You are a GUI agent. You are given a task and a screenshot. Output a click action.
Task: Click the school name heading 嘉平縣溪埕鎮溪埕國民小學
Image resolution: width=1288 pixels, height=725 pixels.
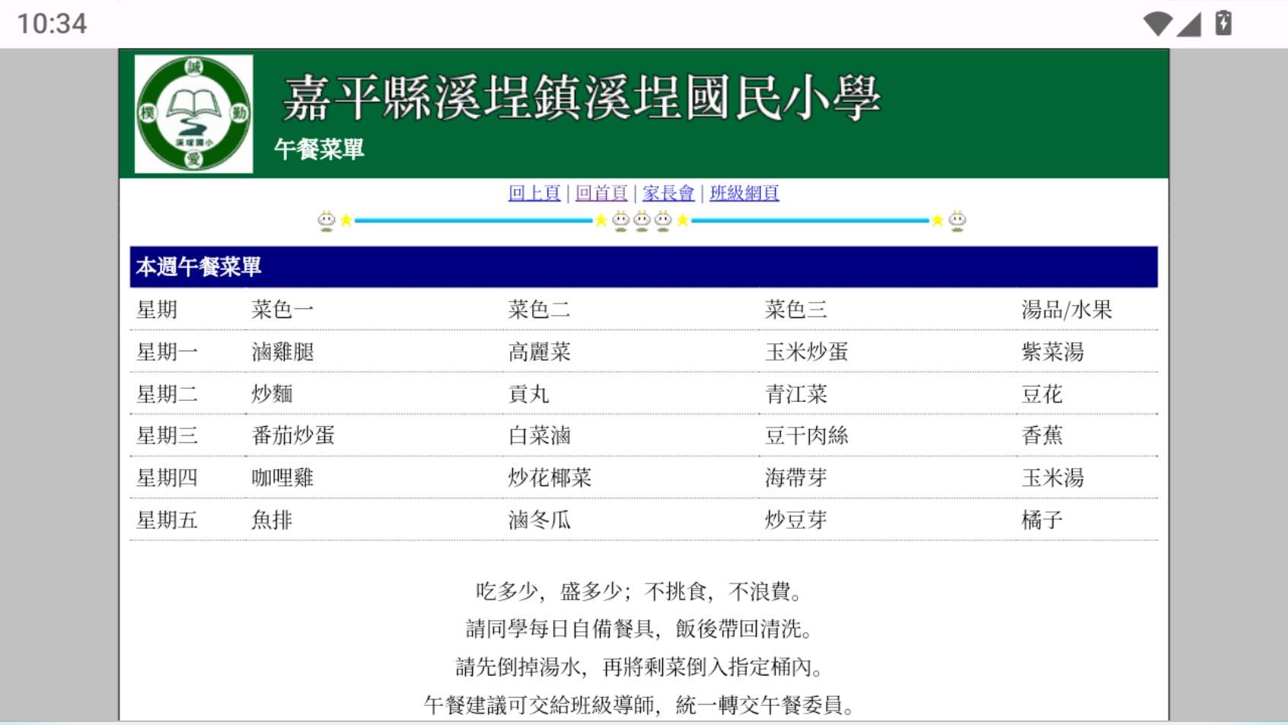(582, 98)
